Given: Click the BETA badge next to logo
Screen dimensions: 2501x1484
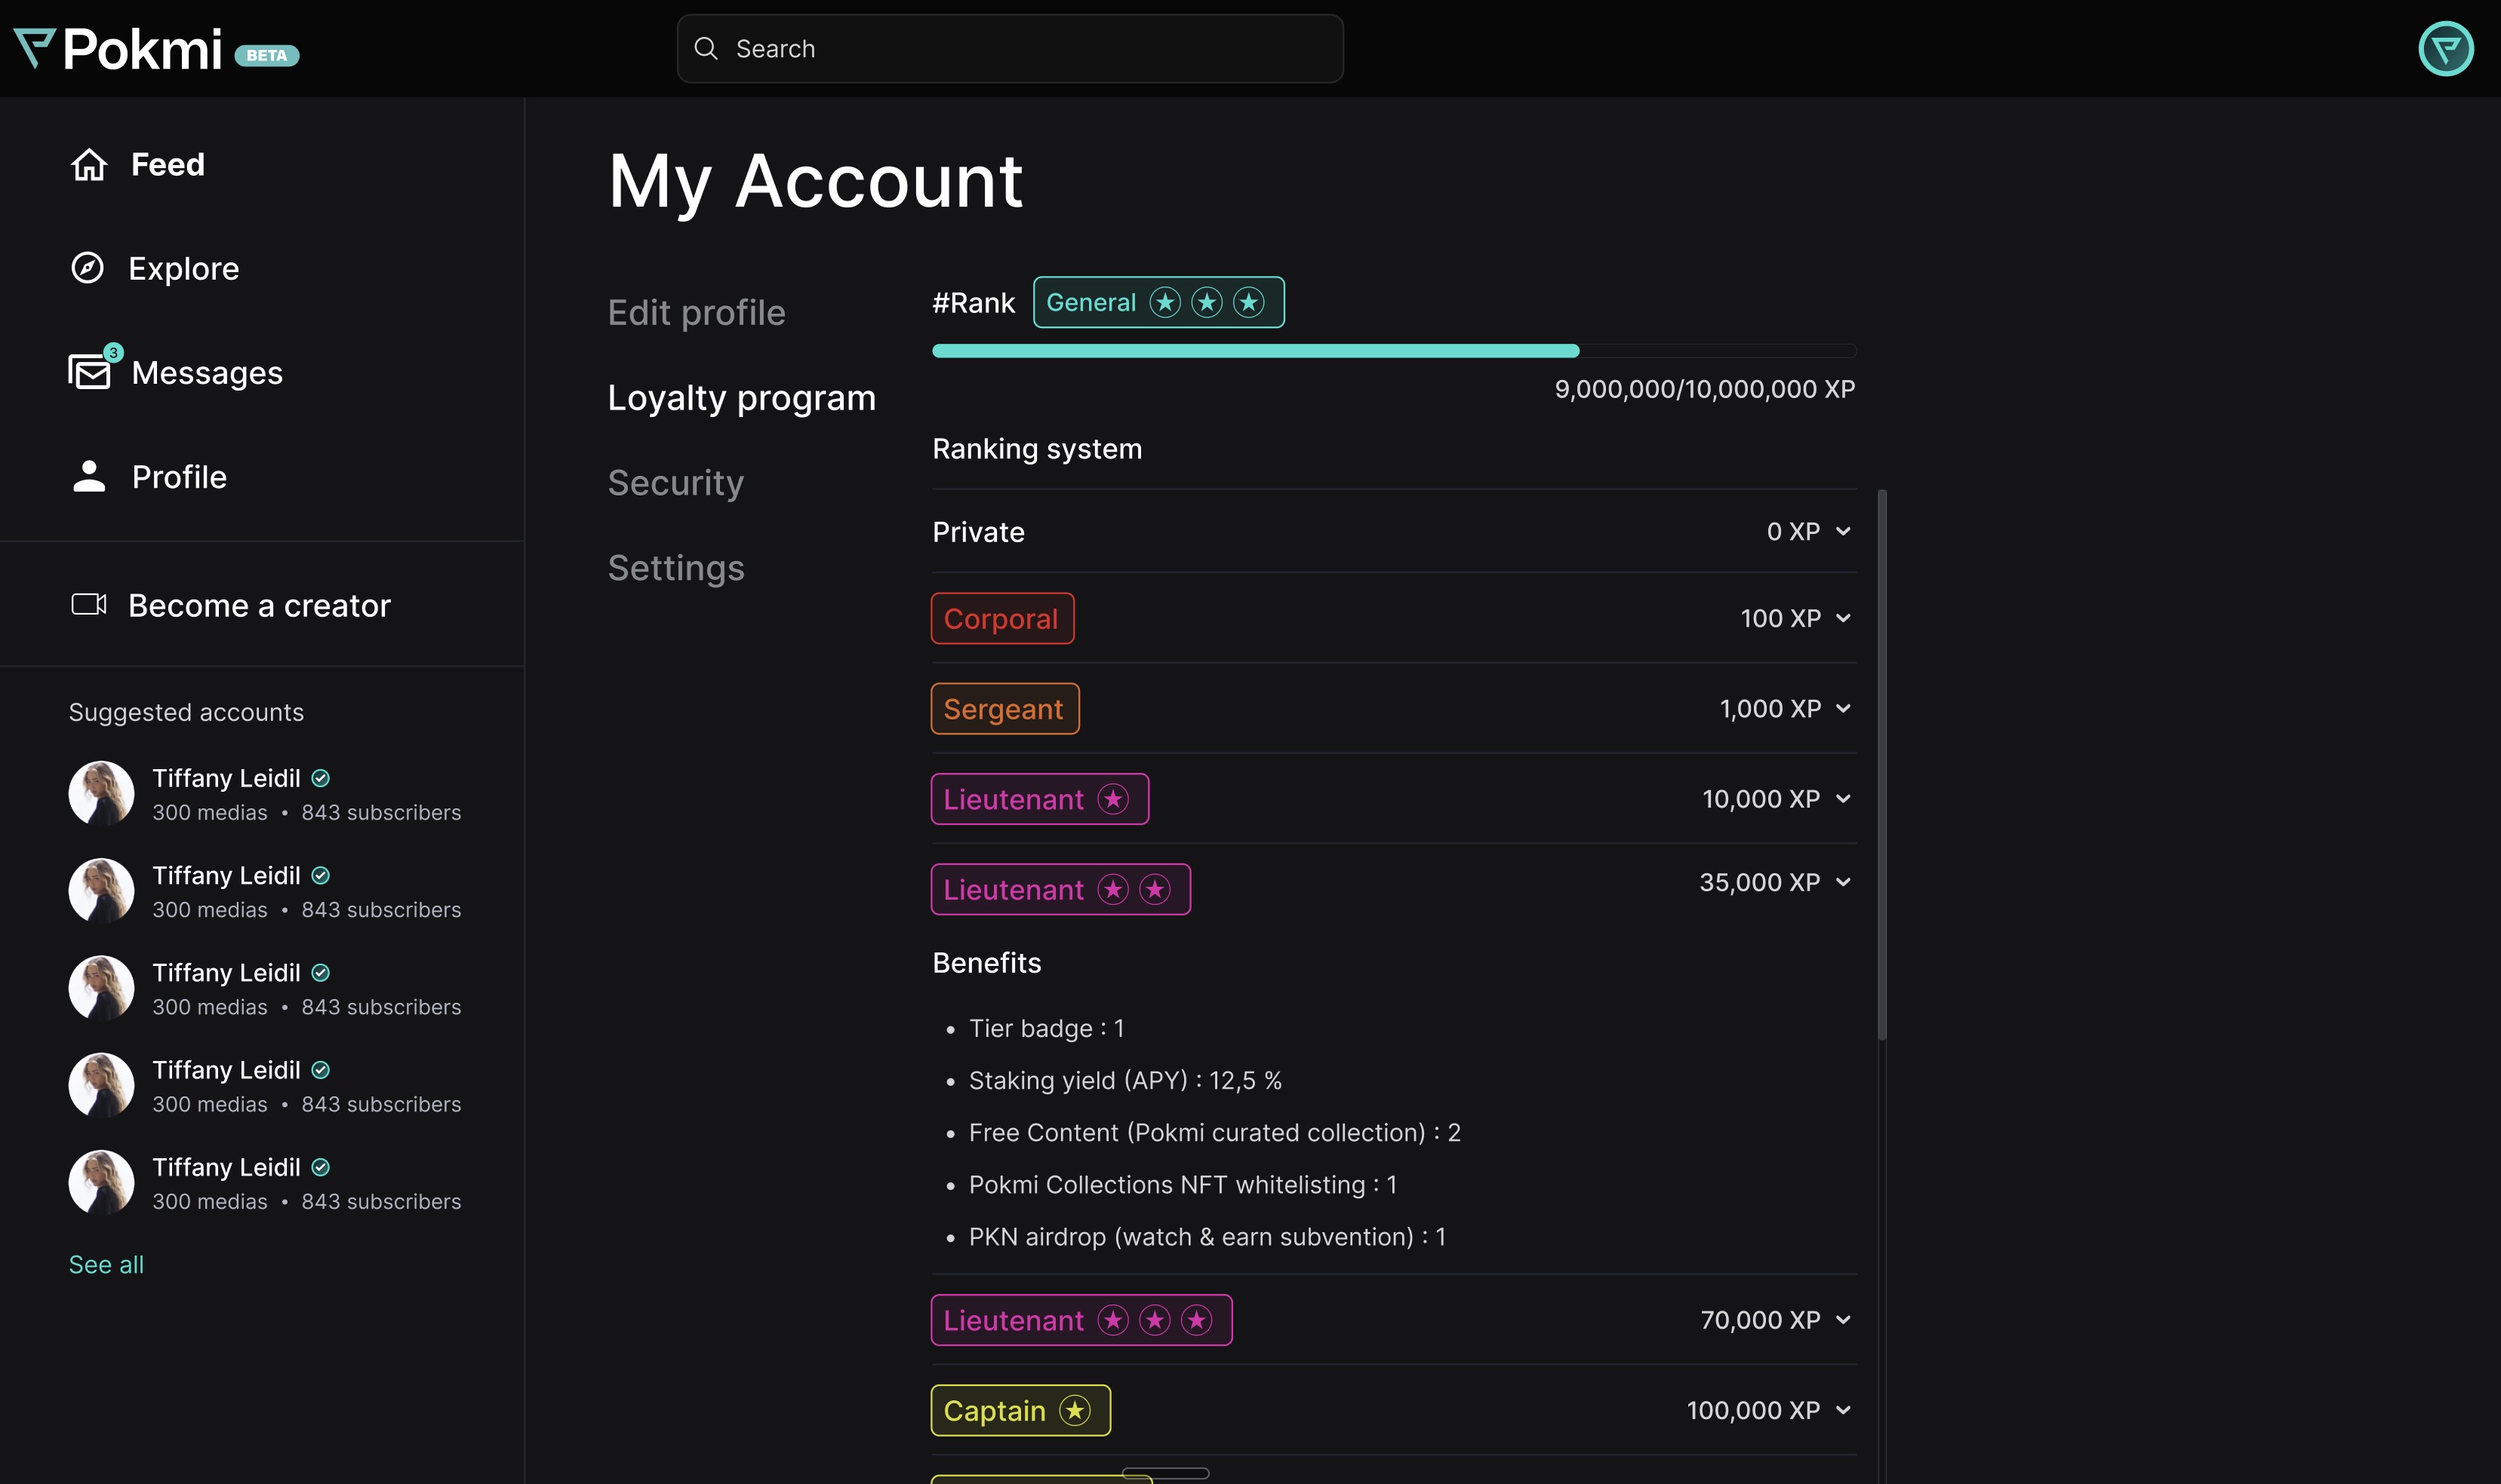Looking at the screenshot, I should (x=266, y=55).
